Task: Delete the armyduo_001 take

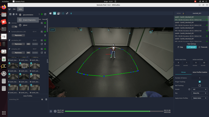Action: (x=45, y=53)
